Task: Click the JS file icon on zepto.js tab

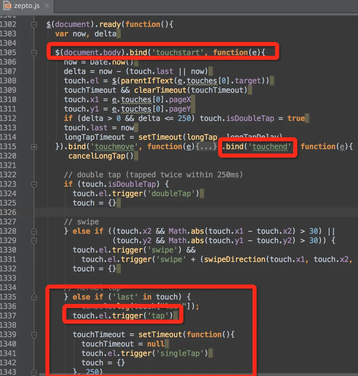Action: (x=8, y=6)
